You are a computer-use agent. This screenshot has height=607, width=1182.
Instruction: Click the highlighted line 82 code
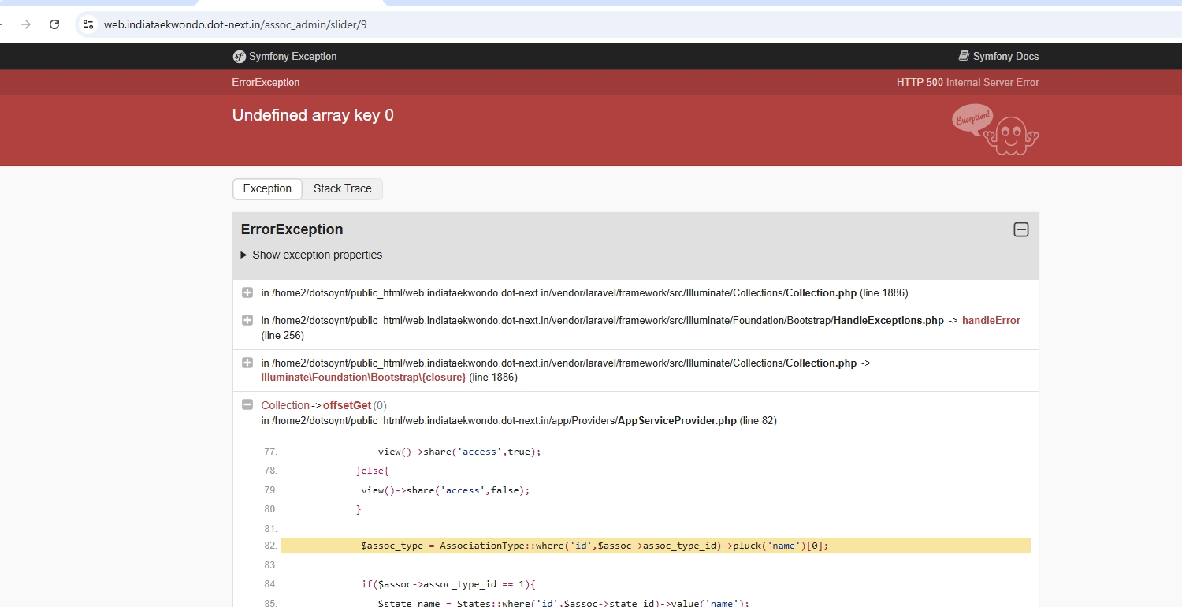[594, 546]
